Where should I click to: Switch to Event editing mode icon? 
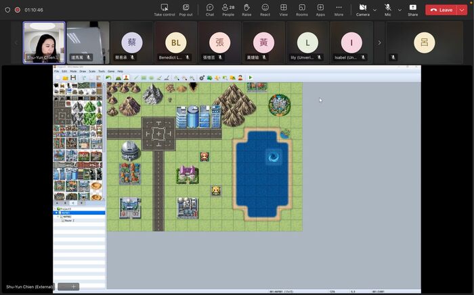[126, 78]
